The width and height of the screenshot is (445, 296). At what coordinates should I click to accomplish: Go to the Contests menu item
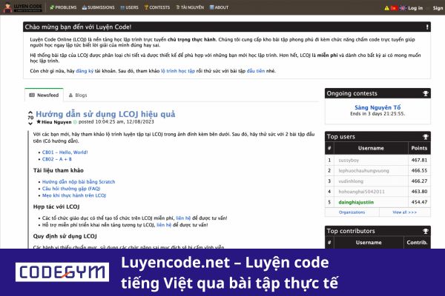tap(159, 7)
